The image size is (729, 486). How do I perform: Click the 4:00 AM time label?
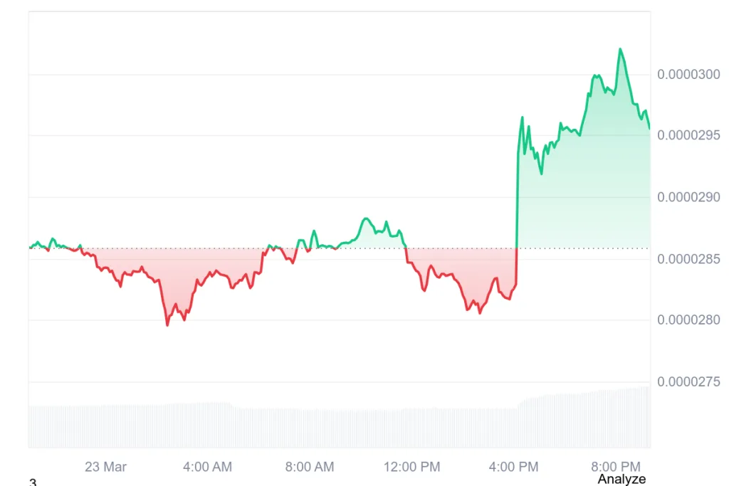pos(207,467)
